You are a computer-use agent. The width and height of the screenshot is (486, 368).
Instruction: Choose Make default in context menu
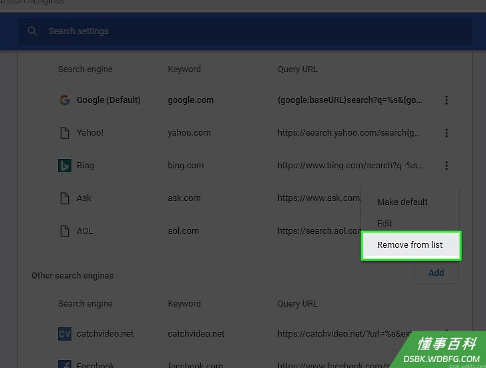pos(402,202)
